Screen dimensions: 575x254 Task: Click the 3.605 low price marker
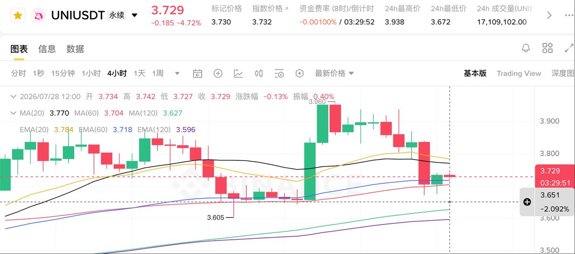(x=216, y=217)
